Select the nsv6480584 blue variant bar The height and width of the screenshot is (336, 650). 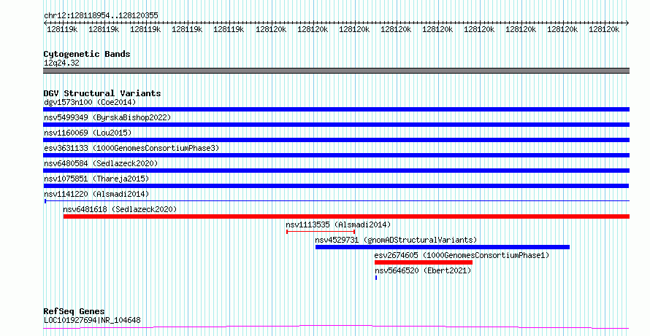[x=336, y=171]
